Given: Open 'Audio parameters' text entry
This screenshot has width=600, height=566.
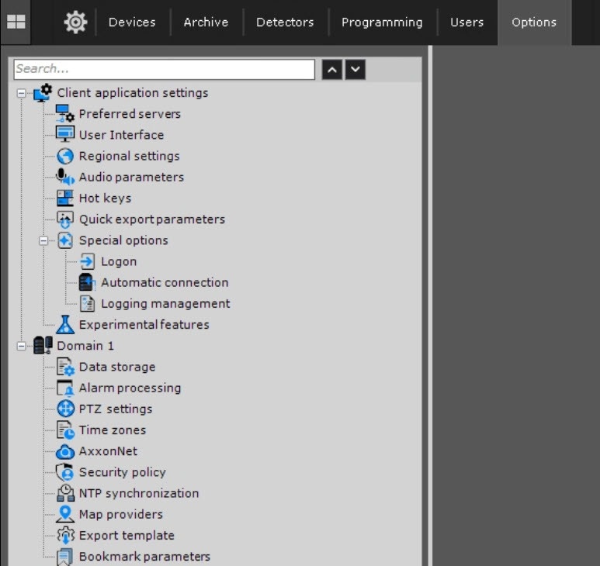Looking at the screenshot, I should click(x=131, y=178).
